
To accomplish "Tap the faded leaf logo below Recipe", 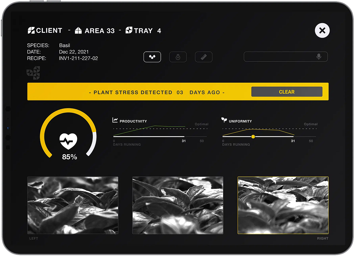I will click(x=33, y=73).
